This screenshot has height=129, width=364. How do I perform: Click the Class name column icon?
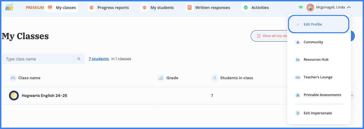point(13,78)
